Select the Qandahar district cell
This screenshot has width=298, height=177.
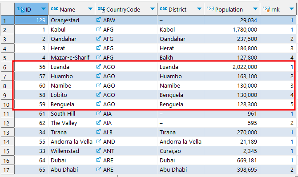tap(181, 39)
